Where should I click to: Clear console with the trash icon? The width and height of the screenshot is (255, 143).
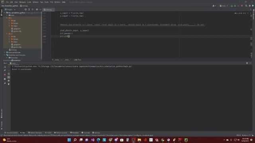(x=9, y=84)
